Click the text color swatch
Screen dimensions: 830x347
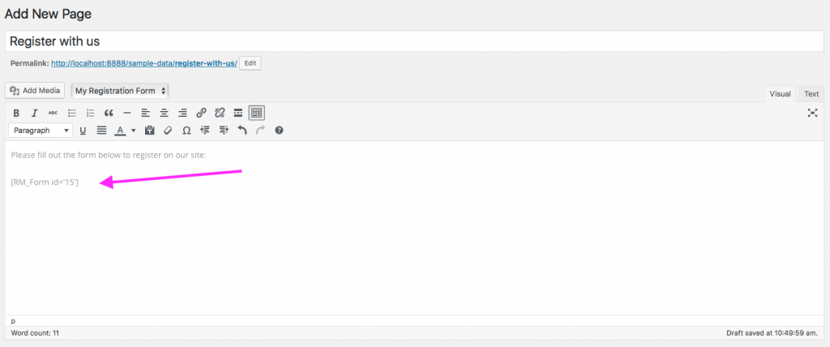click(120, 130)
